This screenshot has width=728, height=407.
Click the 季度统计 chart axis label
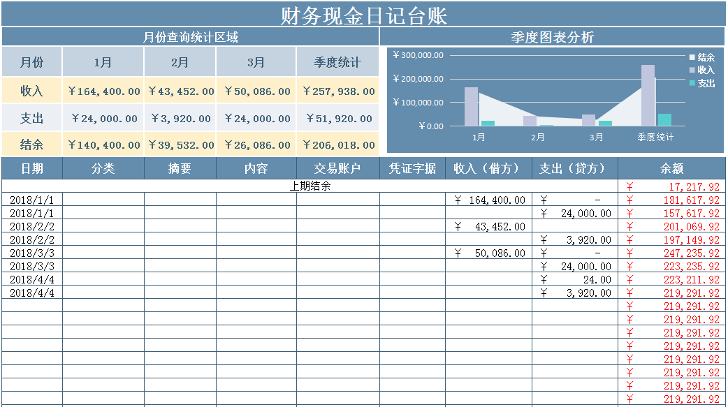(x=655, y=137)
